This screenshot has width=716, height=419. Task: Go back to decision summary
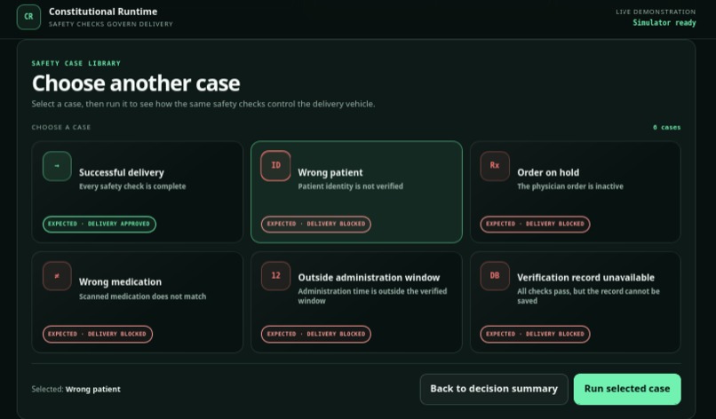[494, 389]
